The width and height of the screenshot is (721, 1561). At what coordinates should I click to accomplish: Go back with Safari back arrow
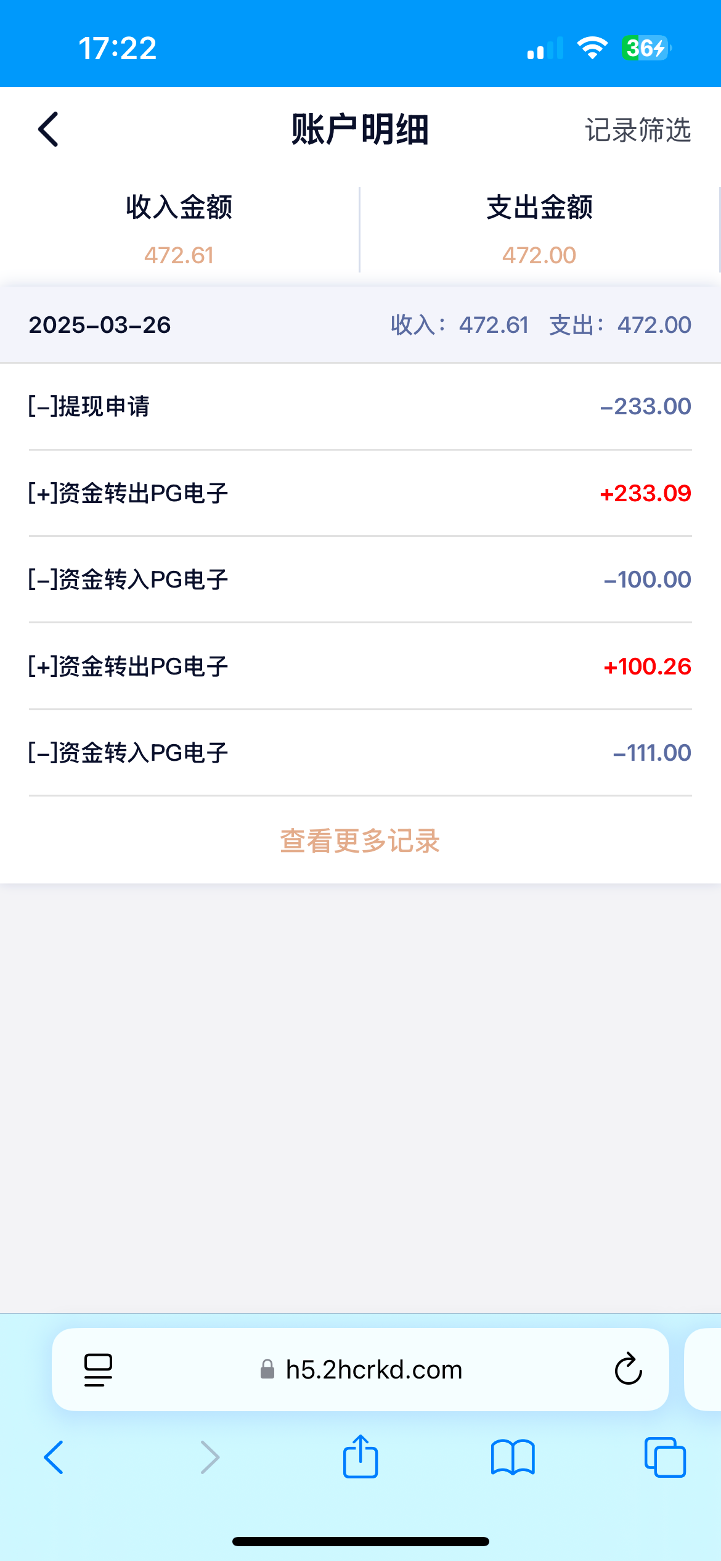tap(54, 1457)
